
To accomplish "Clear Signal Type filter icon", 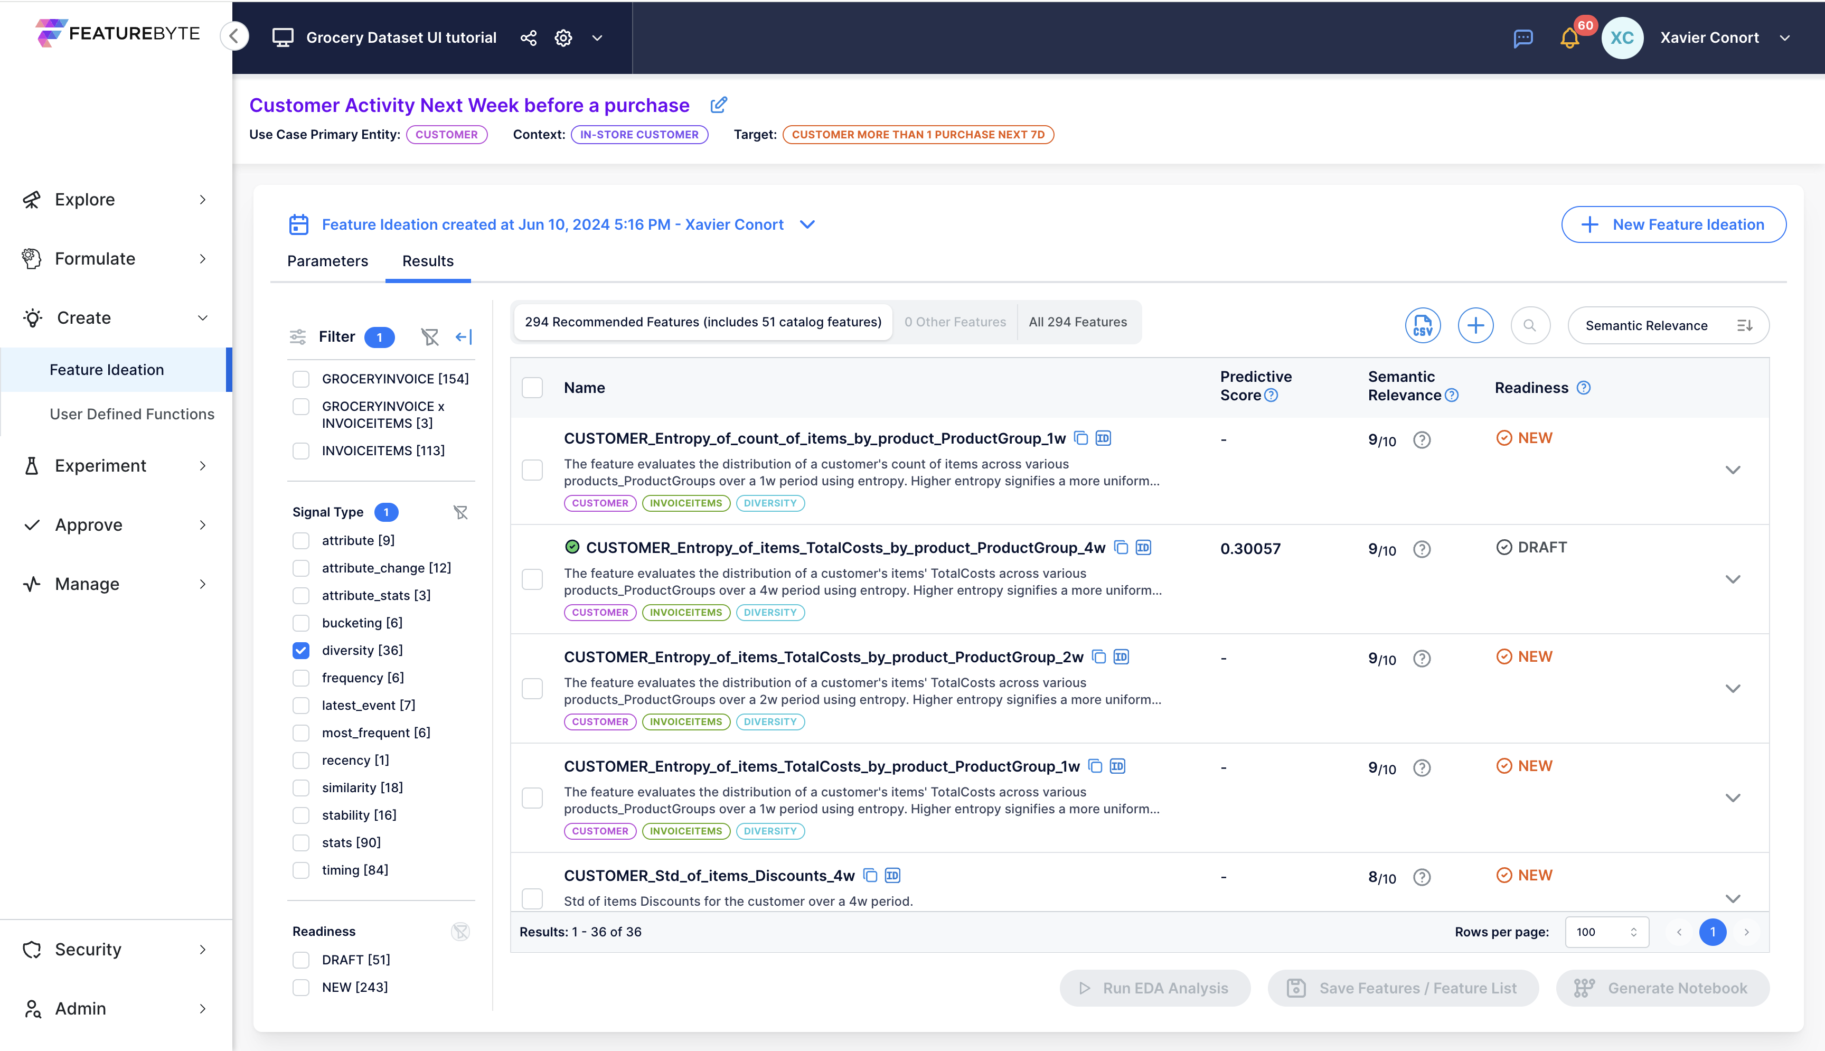I will 460,512.
